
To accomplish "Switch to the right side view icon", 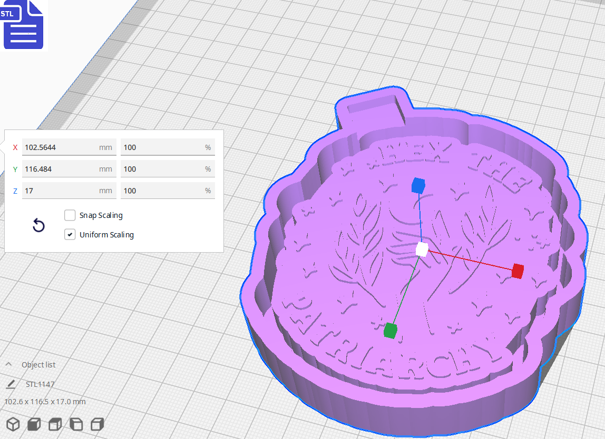I will 97,424.
